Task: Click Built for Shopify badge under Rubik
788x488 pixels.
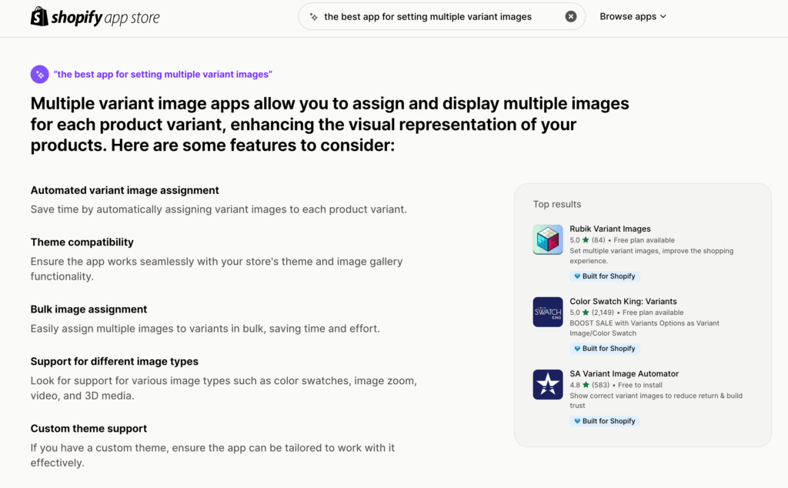Action: click(605, 276)
